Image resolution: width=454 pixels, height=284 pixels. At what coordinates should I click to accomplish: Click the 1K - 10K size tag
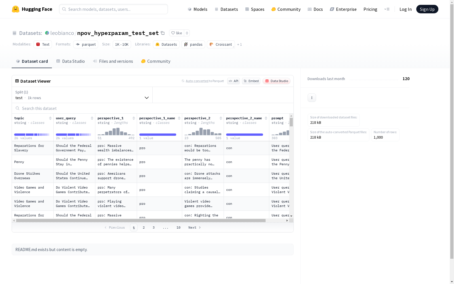tap(122, 44)
